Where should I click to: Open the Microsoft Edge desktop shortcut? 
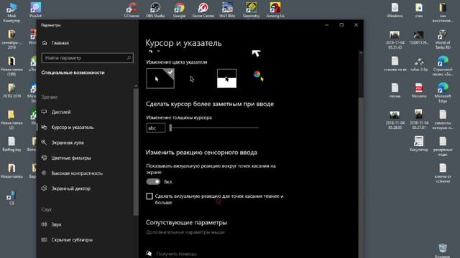pos(443,92)
